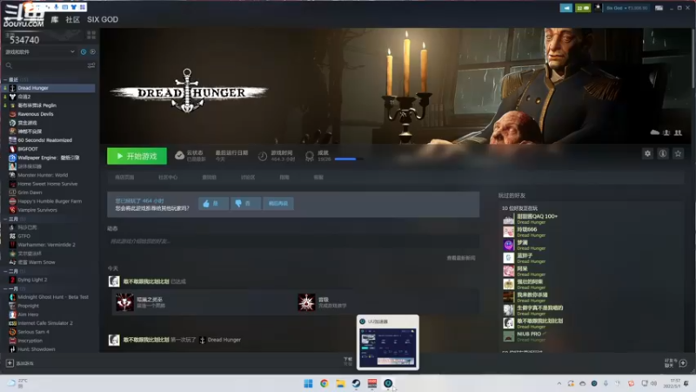696x392 pixels.
Task: Click the activity post input field
Action: 293,241
